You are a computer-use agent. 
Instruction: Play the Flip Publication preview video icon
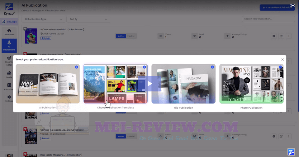click(x=212, y=67)
